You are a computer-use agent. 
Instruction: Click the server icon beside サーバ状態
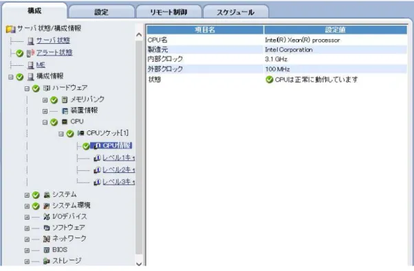[31, 40]
